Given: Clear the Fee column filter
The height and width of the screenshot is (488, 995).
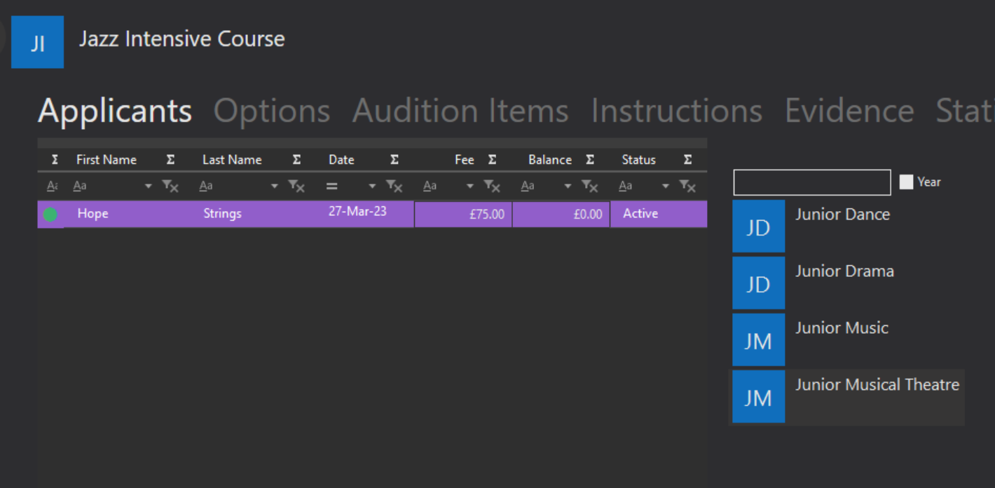Looking at the screenshot, I should 493,186.
